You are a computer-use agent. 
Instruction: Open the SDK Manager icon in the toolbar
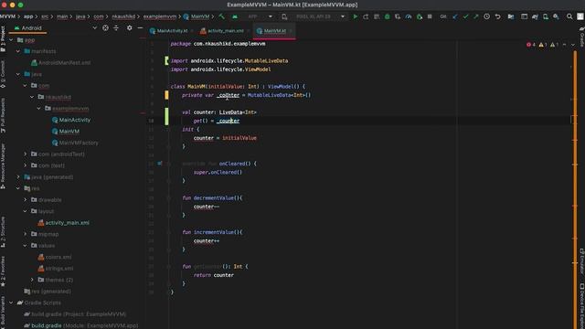[x=556, y=16]
